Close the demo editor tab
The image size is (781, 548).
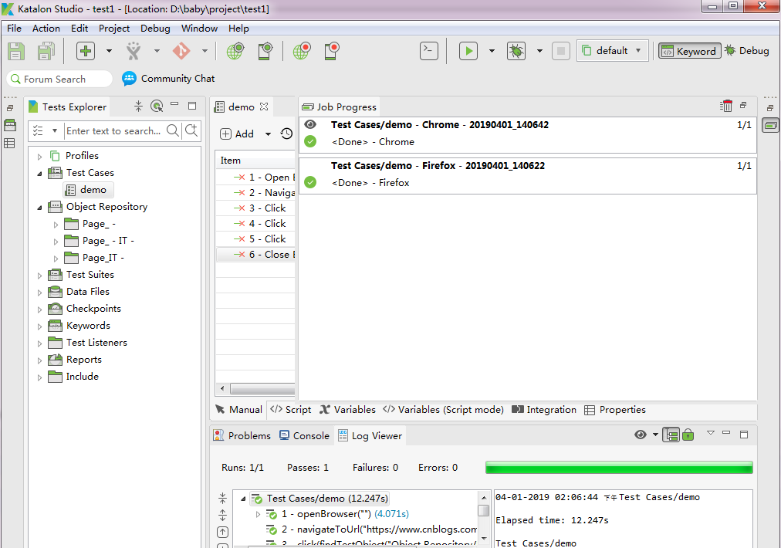(x=264, y=107)
